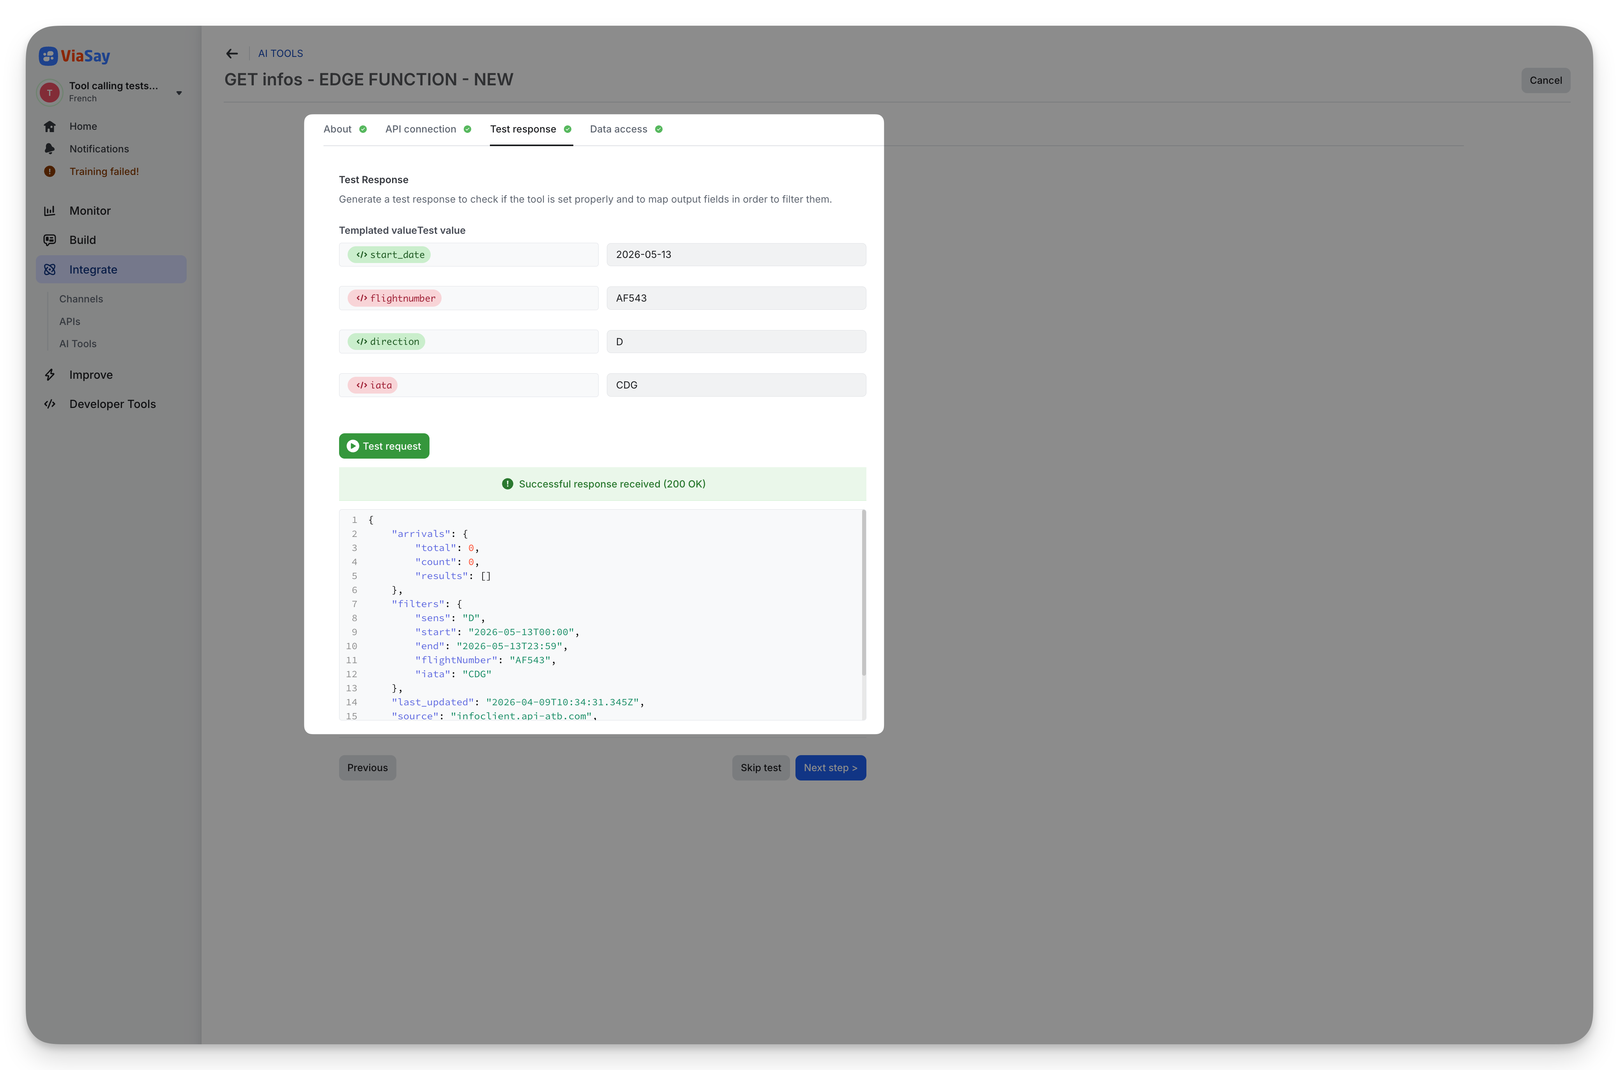The image size is (1619, 1070).
Task: Click the Next step button
Action: [831, 767]
